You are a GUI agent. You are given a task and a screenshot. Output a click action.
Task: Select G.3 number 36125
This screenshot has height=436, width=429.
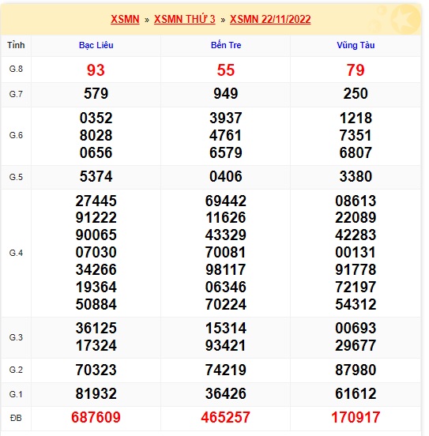pos(96,328)
